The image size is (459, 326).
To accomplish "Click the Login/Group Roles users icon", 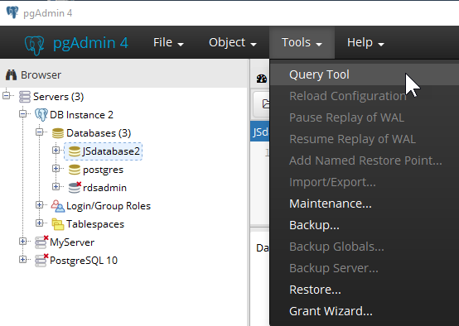I will click(x=58, y=206).
